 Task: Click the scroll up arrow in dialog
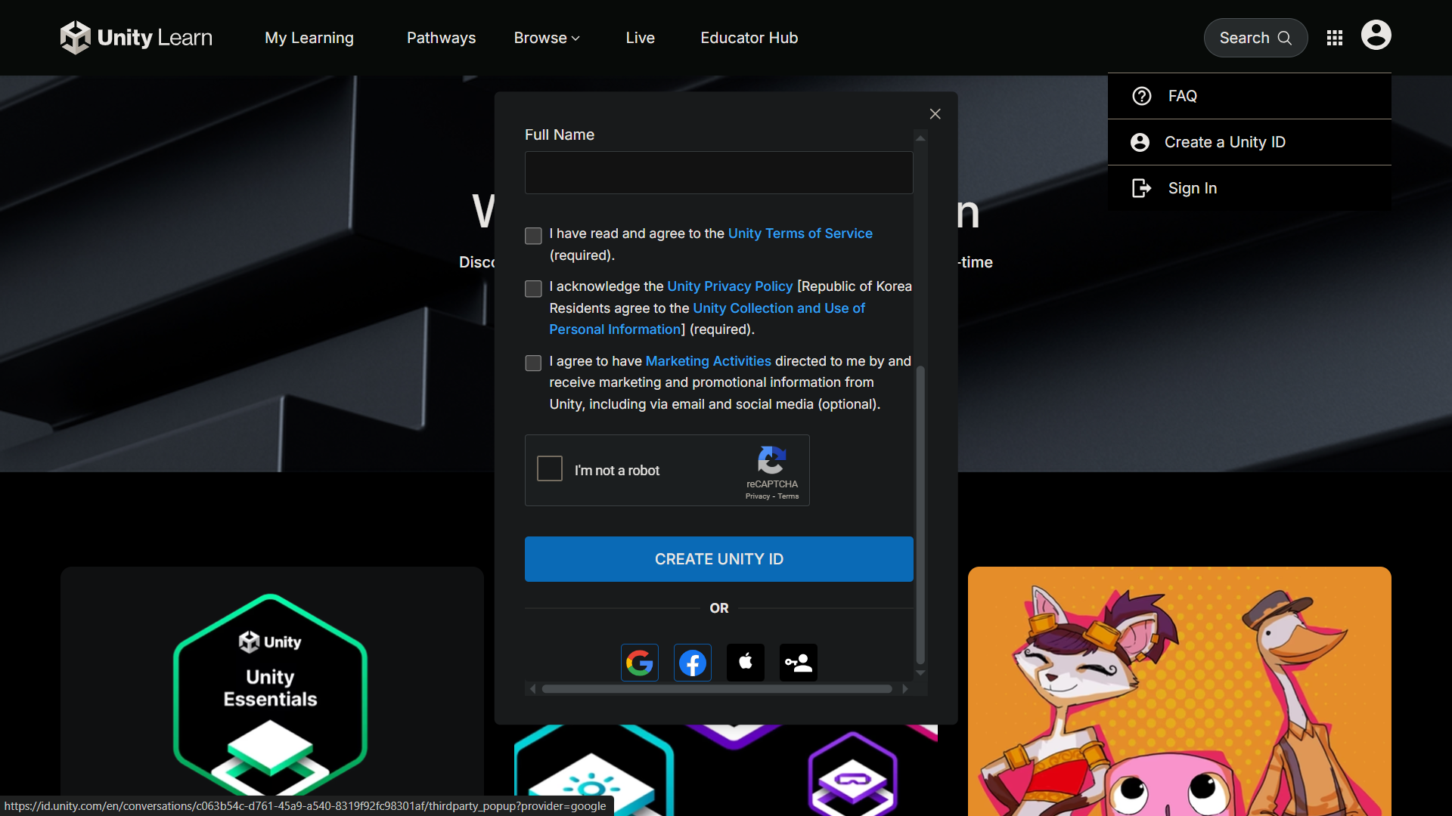[x=920, y=138]
